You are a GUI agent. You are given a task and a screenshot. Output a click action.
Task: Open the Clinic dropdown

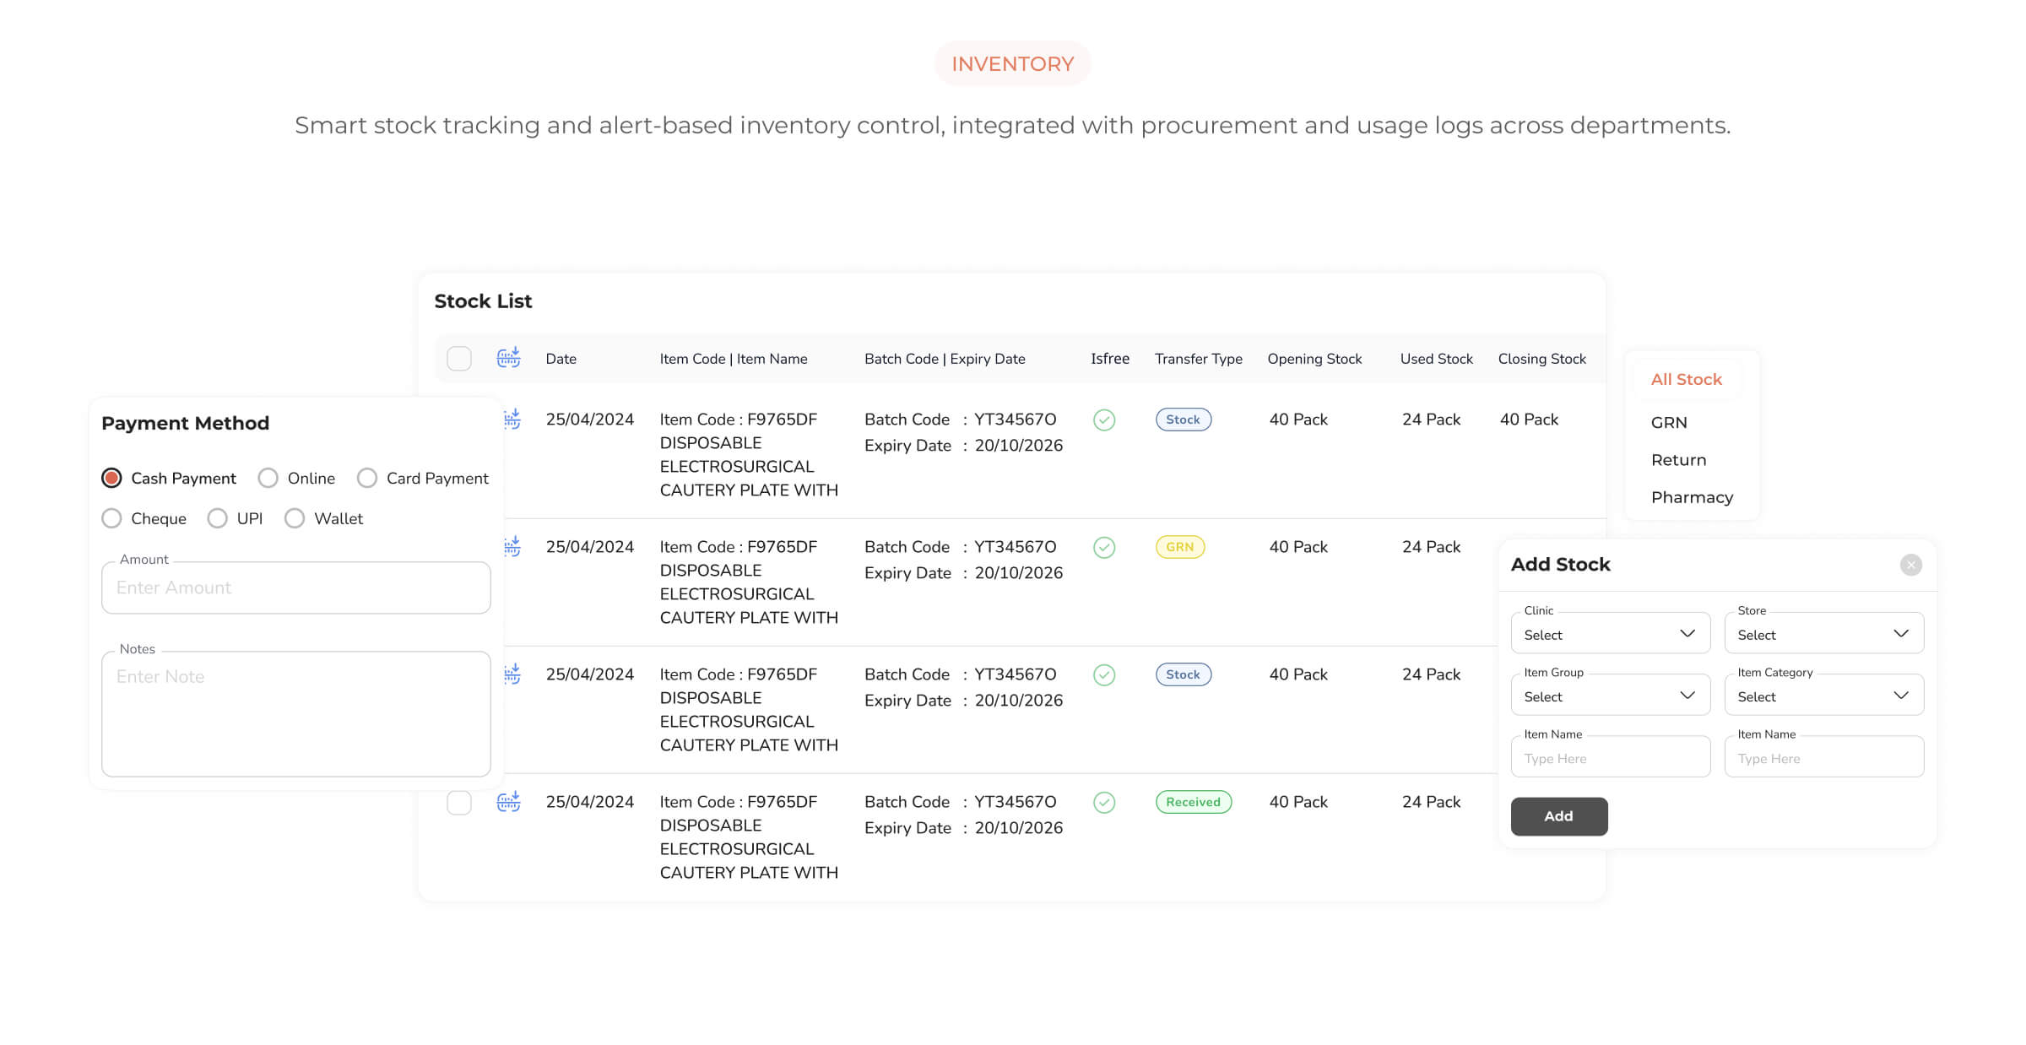1610,634
